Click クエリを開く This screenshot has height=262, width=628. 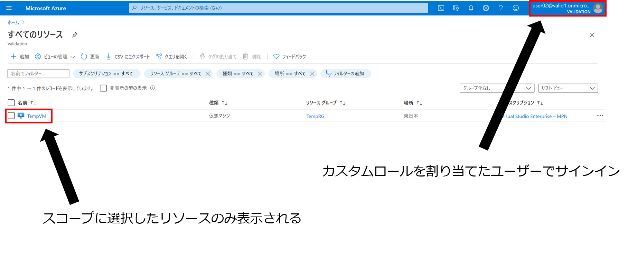point(171,57)
